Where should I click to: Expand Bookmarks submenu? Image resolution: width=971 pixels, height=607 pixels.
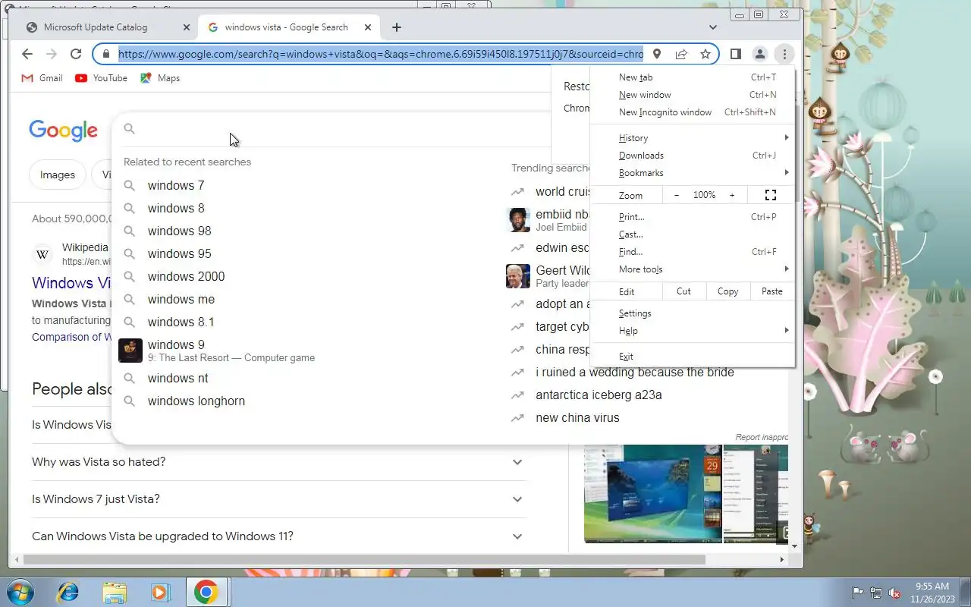point(693,173)
